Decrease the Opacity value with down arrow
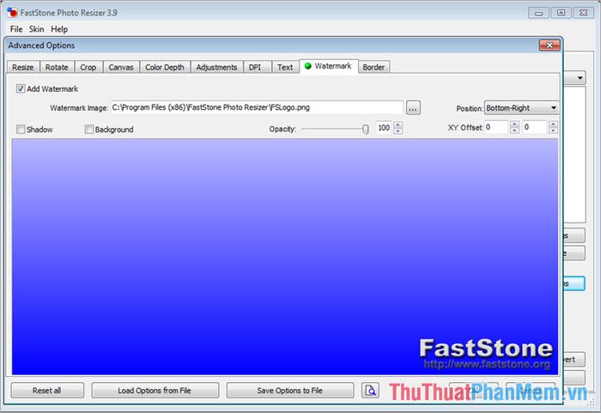The width and height of the screenshot is (601, 413). tap(398, 131)
